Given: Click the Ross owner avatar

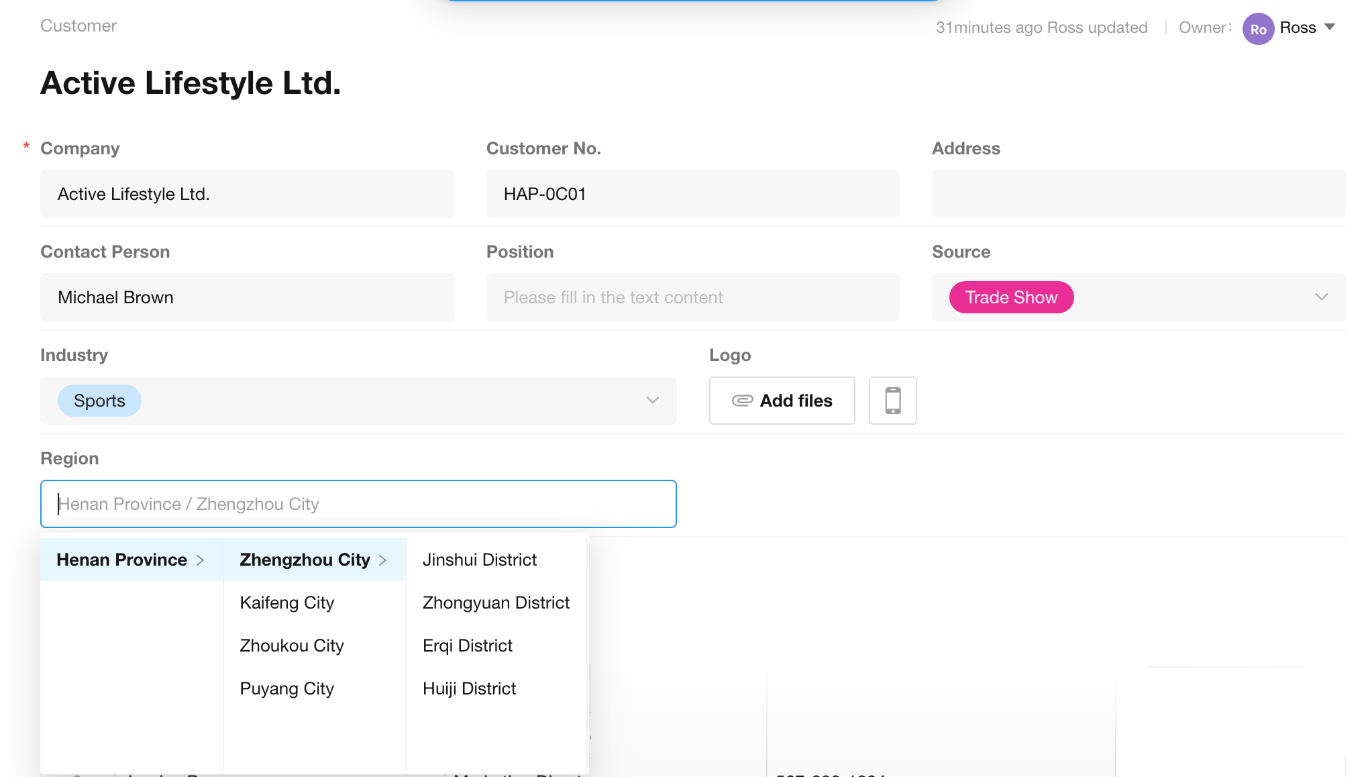Looking at the screenshot, I should tap(1258, 29).
